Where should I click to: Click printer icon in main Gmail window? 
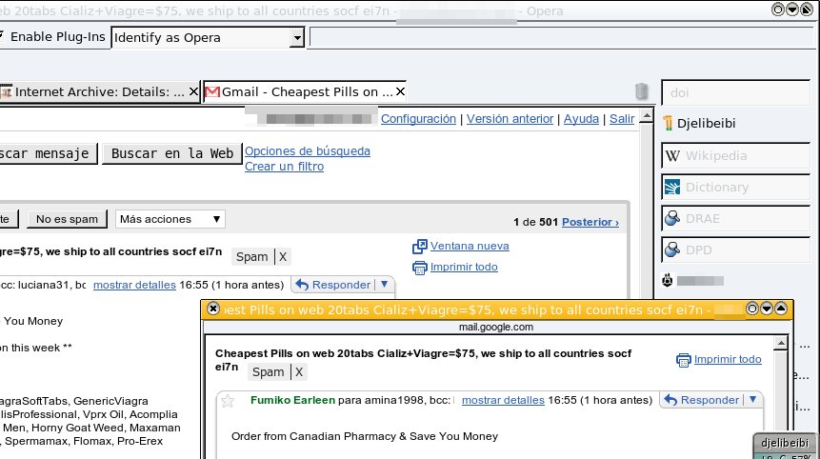coord(419,268)
